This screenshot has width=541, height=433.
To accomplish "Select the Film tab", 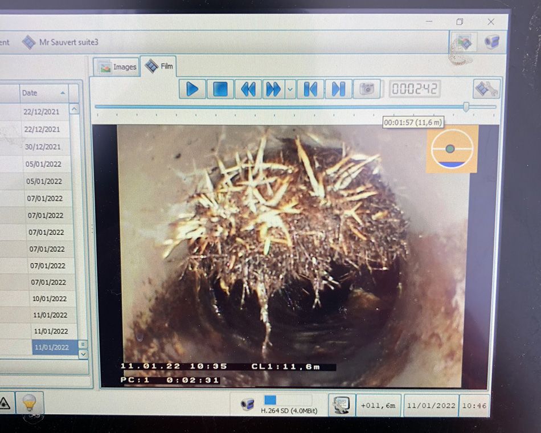I will 159,66.
